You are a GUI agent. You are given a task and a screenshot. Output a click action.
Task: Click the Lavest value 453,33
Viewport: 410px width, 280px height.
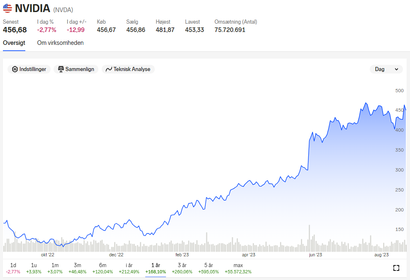click(x=195, y=30)
